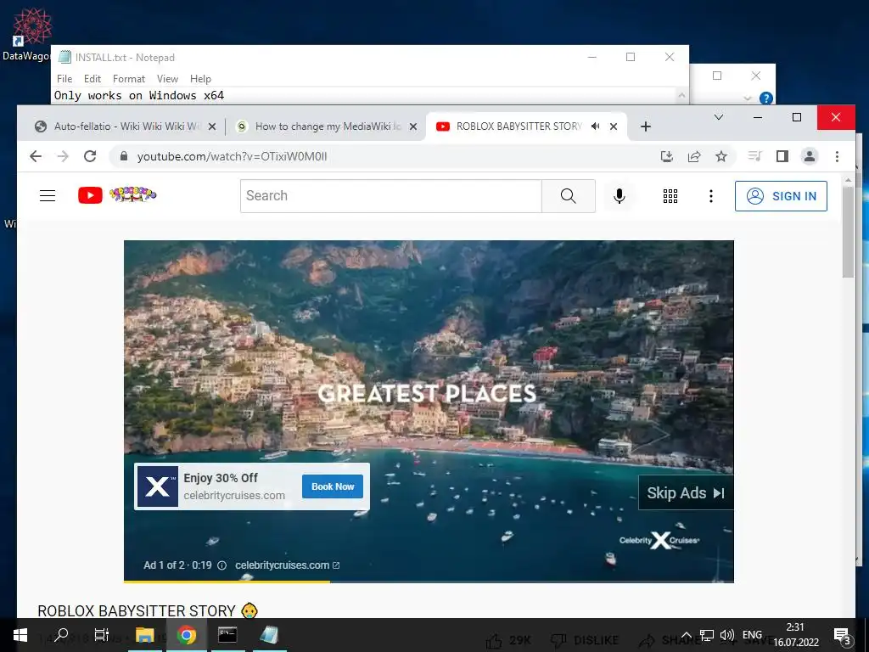Screen dimensions: 869x652
Task: Click blue help icon in back window
Action: click(x=766, y=98)
